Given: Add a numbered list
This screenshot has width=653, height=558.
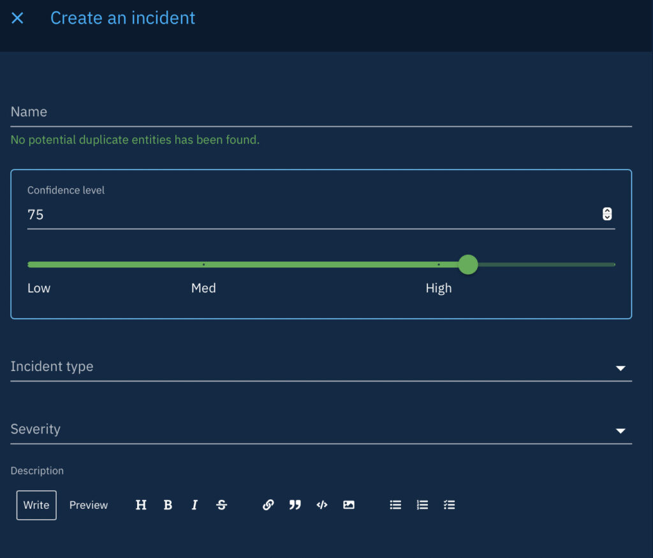Looking at the screenshot, I should coord(422,505).
